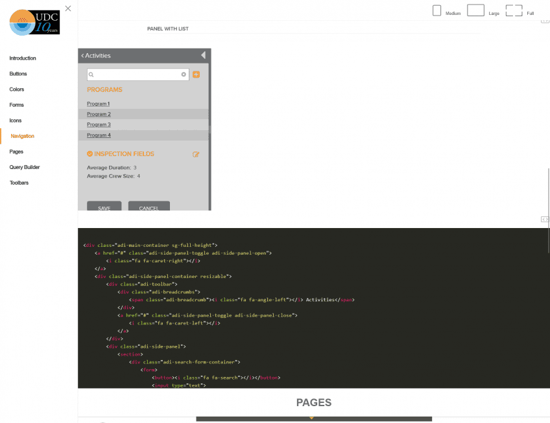Click the Inspection Fields edit pencil icon
The image size is (550, 423).
pos(196,154)
